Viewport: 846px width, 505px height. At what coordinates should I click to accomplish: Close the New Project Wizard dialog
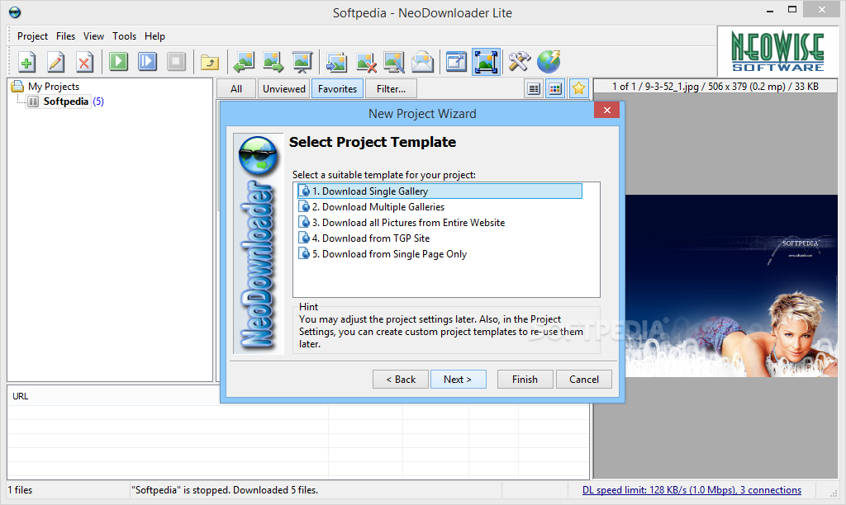[x=606, y=110]
